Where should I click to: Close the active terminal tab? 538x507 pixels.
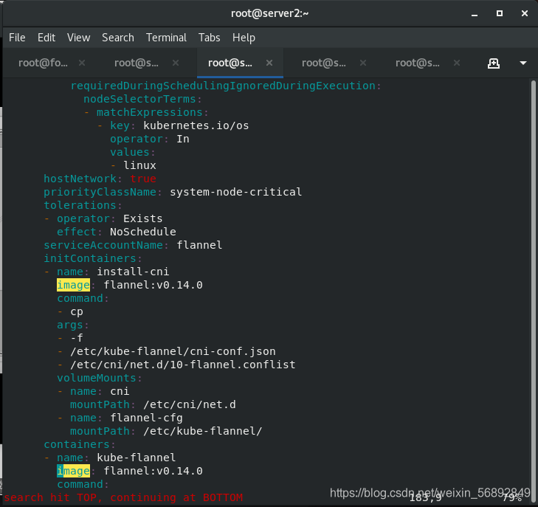click(269, 63)
